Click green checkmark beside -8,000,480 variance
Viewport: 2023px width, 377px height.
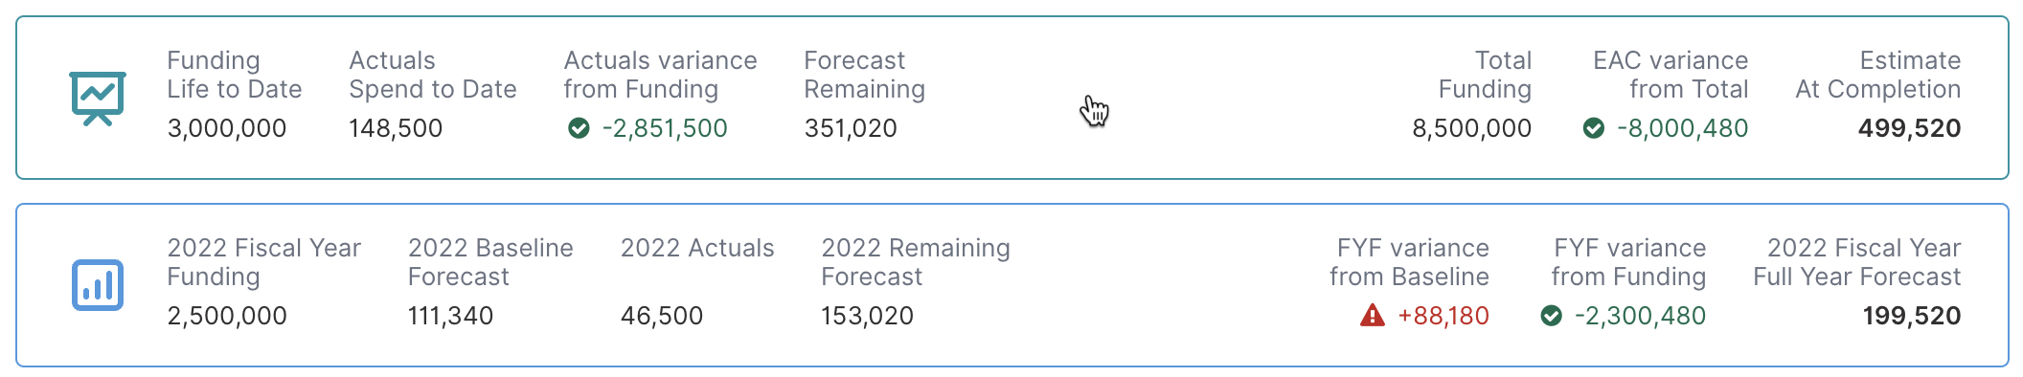[x=1594, y=128]
